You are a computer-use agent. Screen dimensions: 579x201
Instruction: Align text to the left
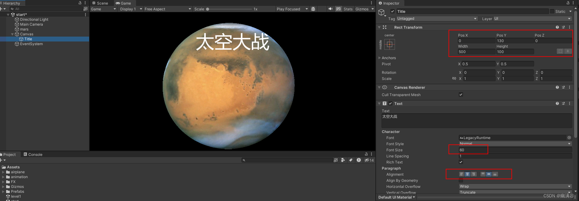[x=461, y=174]
